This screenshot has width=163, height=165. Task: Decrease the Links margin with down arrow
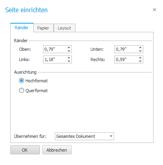coord(69,61)
